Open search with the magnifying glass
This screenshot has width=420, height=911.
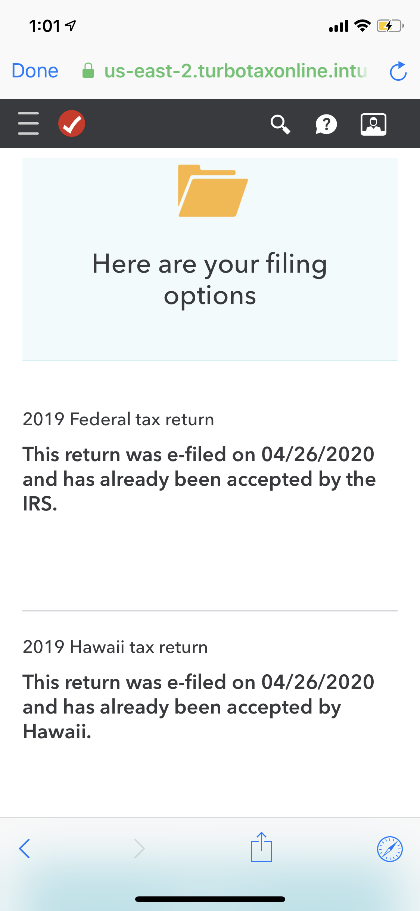280,124
